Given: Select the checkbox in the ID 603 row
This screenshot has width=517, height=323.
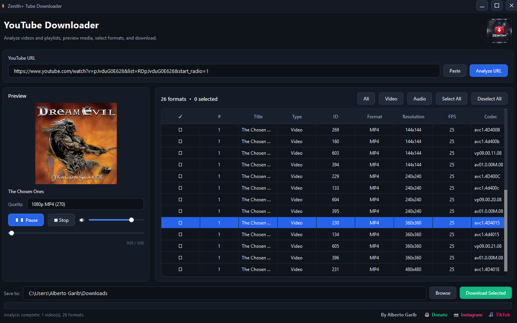Looking at the screenshot, I should click(x=180, y=153).
